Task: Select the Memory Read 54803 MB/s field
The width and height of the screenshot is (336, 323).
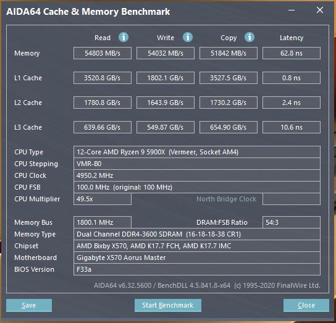Action: [103, 53]
